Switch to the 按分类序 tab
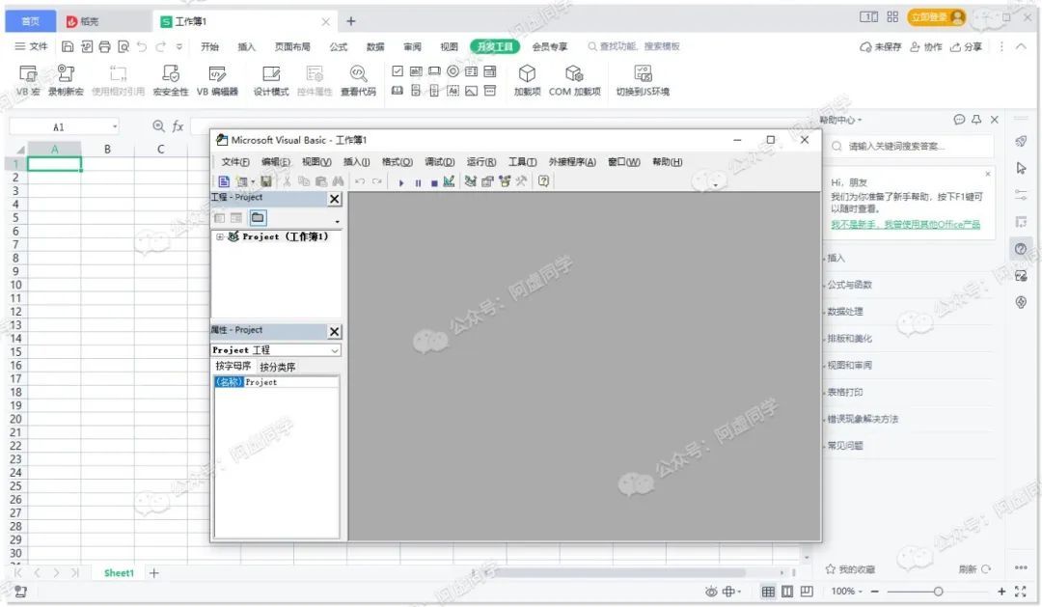This screenshot has height=607, width=1042. pyautogui.click(x=278, y=367)
